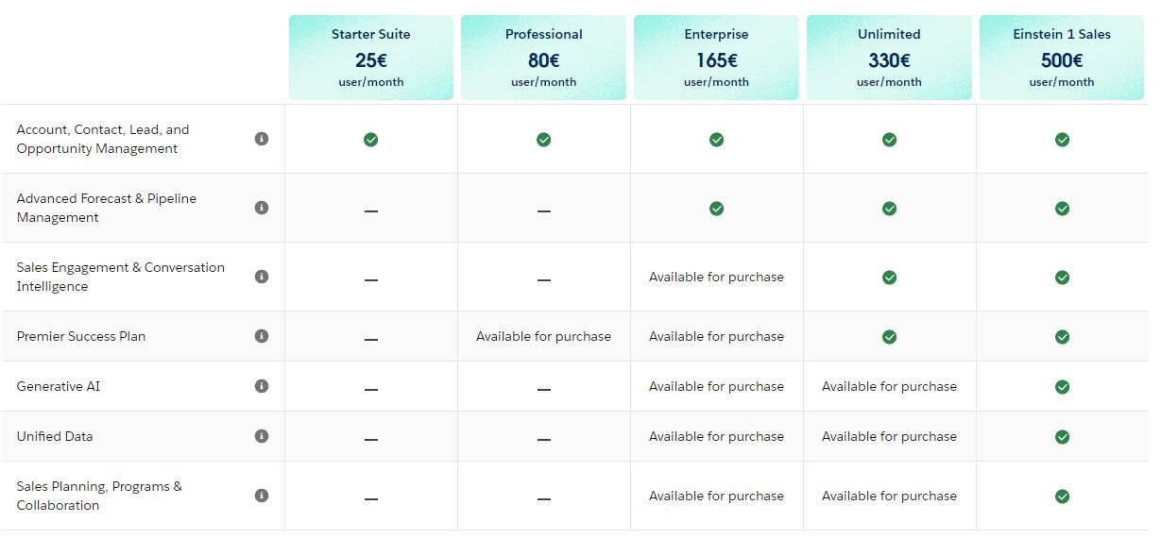1161x539 pixels.
Task: Click Starter Suite checkmark for Account Management
Action: [x=371, y=140]
